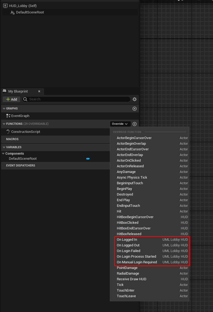Screen dimensions: 213x312
Task: Click the My Blueprint tab icon
Action: click(5, 91)
